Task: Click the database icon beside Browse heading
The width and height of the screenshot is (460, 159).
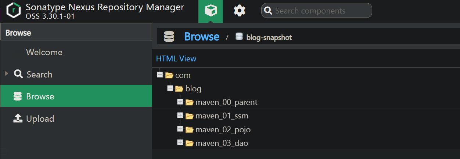Action: click(x=169, y=37)
